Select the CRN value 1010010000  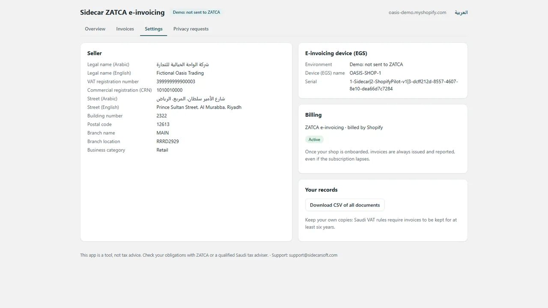[x=170, y=90]
